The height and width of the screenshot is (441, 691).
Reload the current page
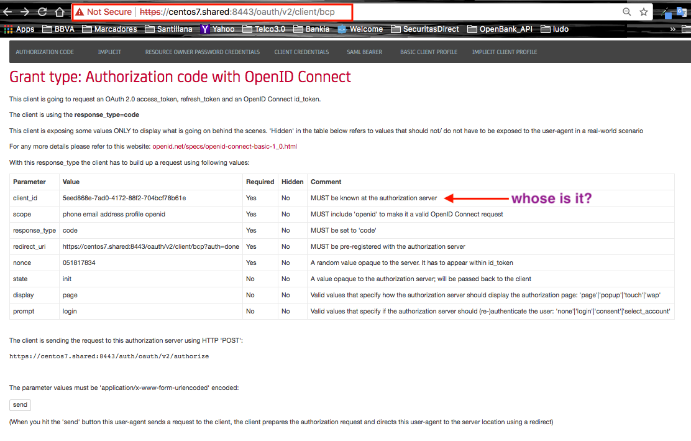coord(42,11)
